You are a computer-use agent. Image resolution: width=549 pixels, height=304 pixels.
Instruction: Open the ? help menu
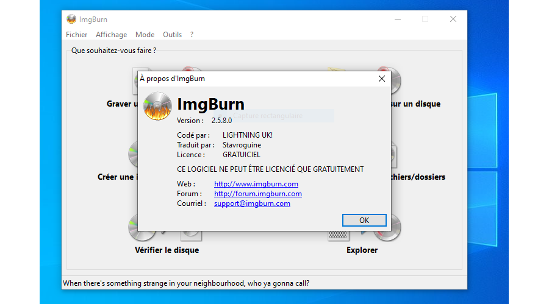pyautogui.click(x=192, y=35)
